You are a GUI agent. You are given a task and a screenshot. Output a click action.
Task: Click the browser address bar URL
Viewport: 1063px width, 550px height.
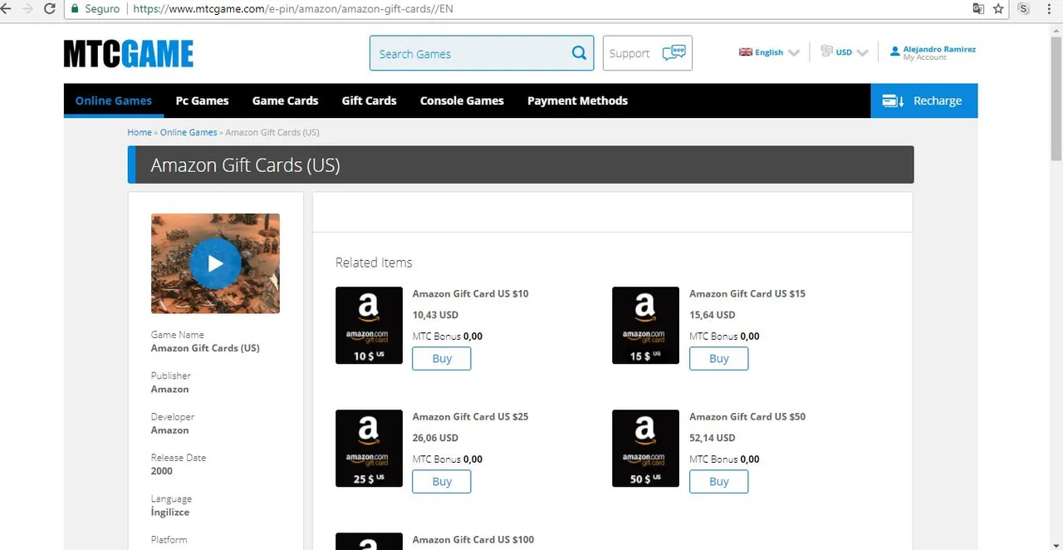(x=293, y=9)
